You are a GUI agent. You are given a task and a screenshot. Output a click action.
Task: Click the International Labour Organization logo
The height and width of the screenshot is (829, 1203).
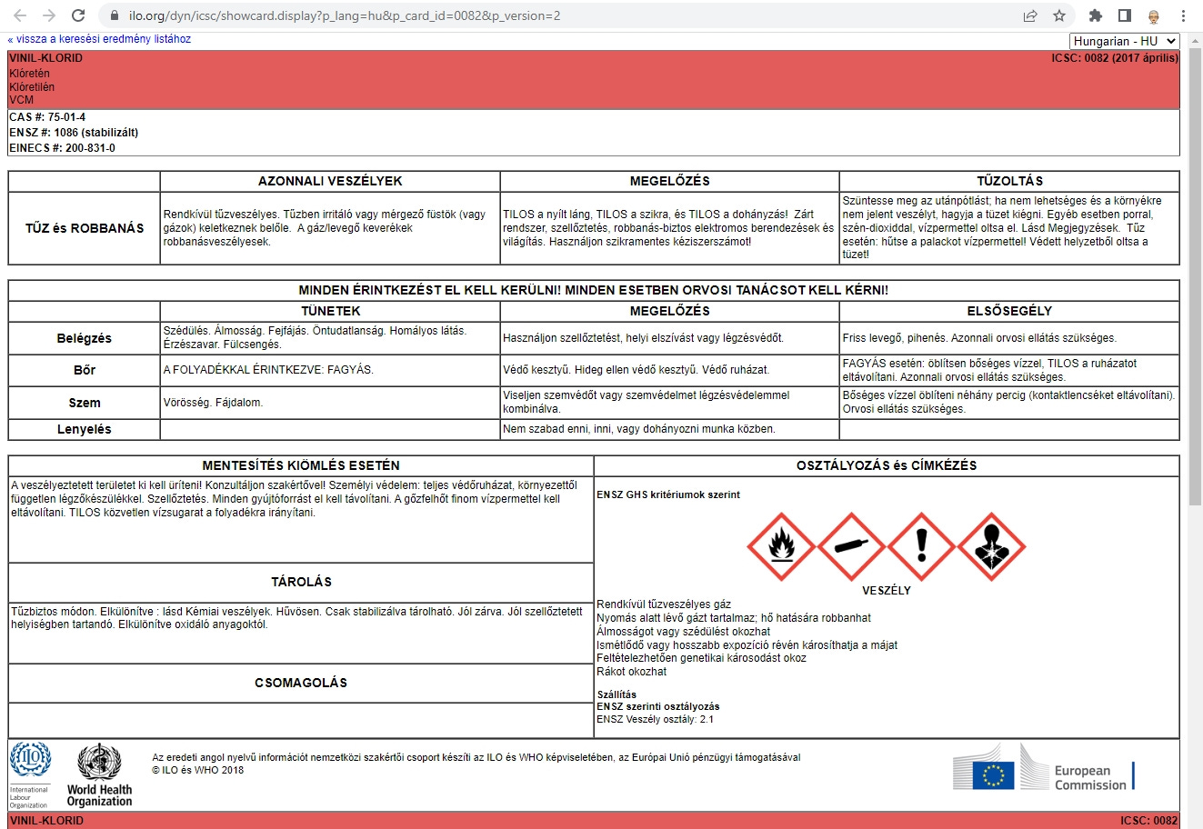point(30,775)
